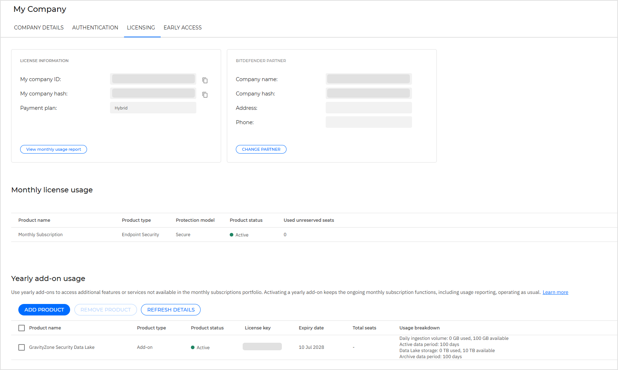Click the Remove Product button
This screenshot has height=370, width=618.
pos(105,309)
